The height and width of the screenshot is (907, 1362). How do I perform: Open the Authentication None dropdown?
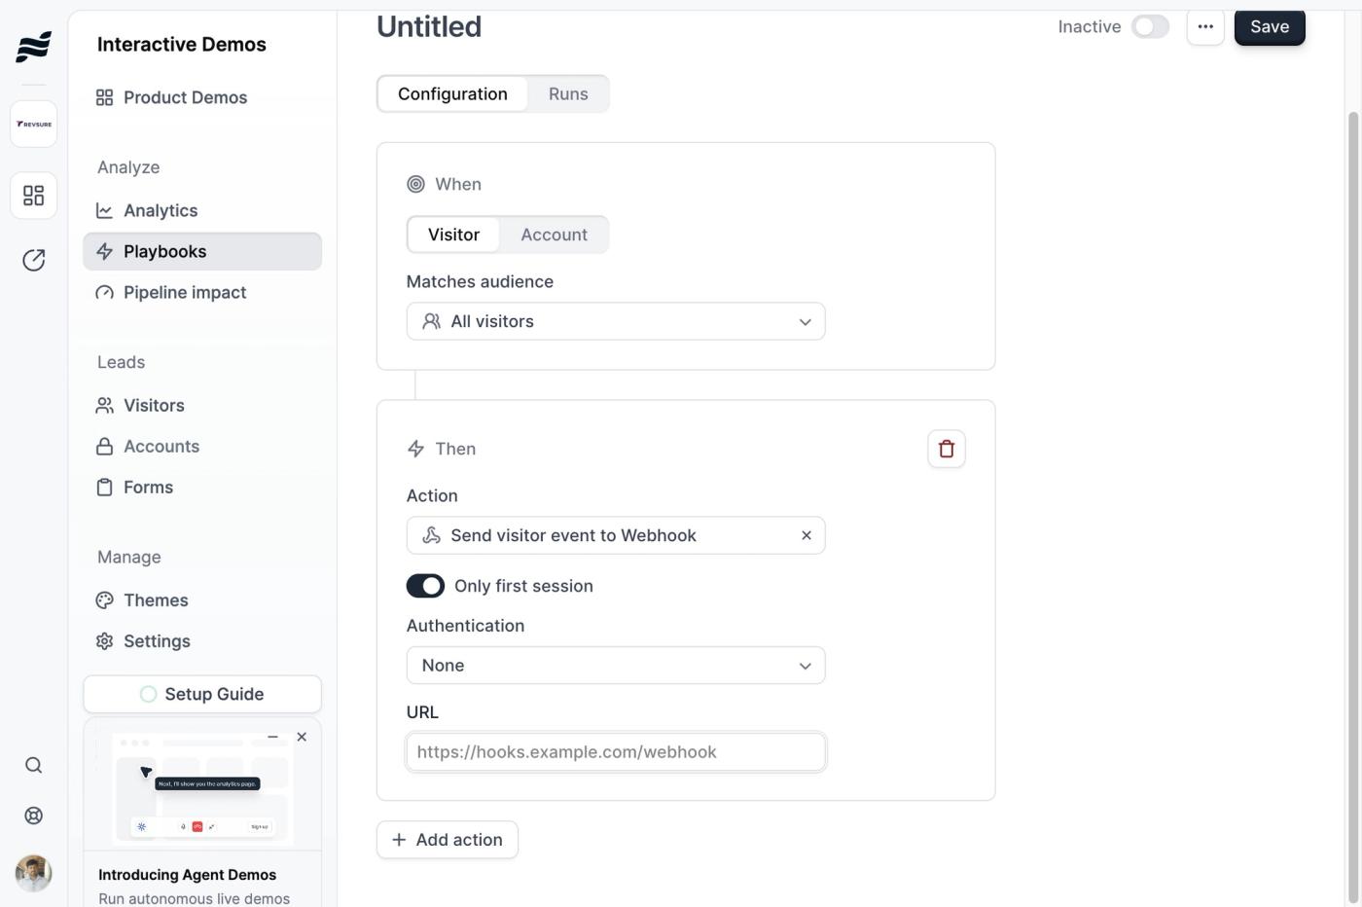[x=616, y=666]
